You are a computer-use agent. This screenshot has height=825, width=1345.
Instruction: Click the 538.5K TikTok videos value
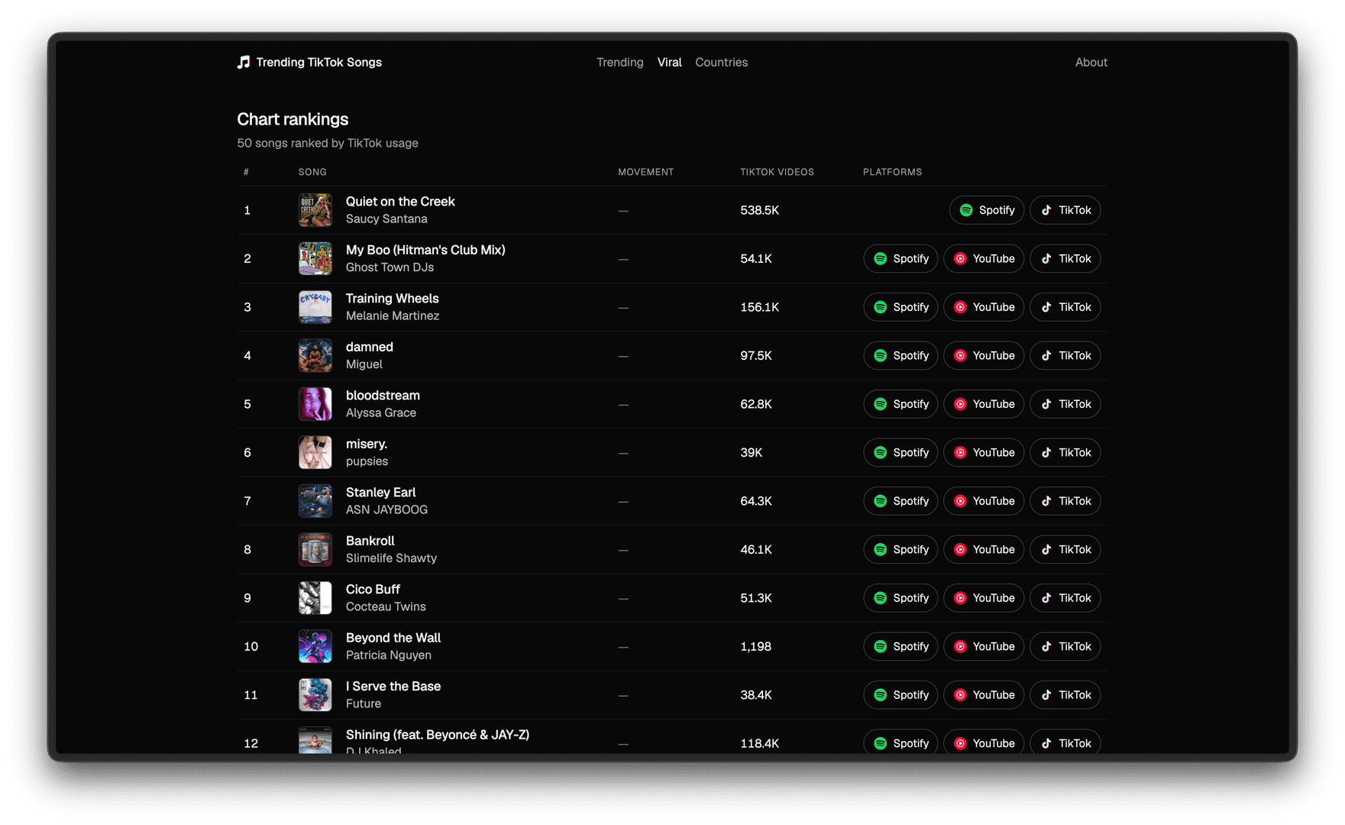coord(759,210)
